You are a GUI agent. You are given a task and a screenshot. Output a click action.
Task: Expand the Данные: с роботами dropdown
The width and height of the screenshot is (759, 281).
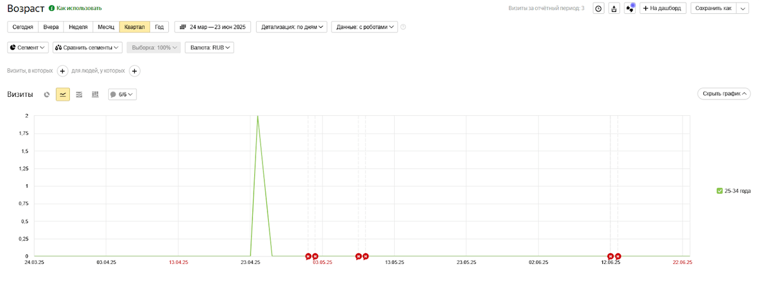click(x=364, y=27)
